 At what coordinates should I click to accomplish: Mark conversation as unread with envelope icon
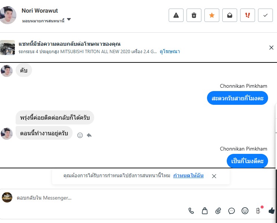pos(230,15)
